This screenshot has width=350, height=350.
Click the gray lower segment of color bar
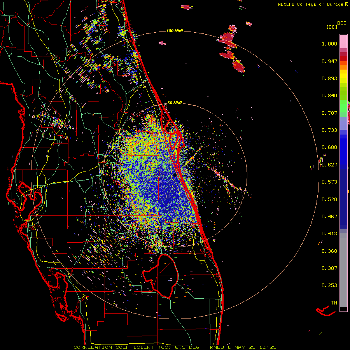tap(343, 270)
